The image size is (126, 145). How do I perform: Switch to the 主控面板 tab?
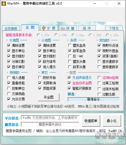tap(11, 28)
